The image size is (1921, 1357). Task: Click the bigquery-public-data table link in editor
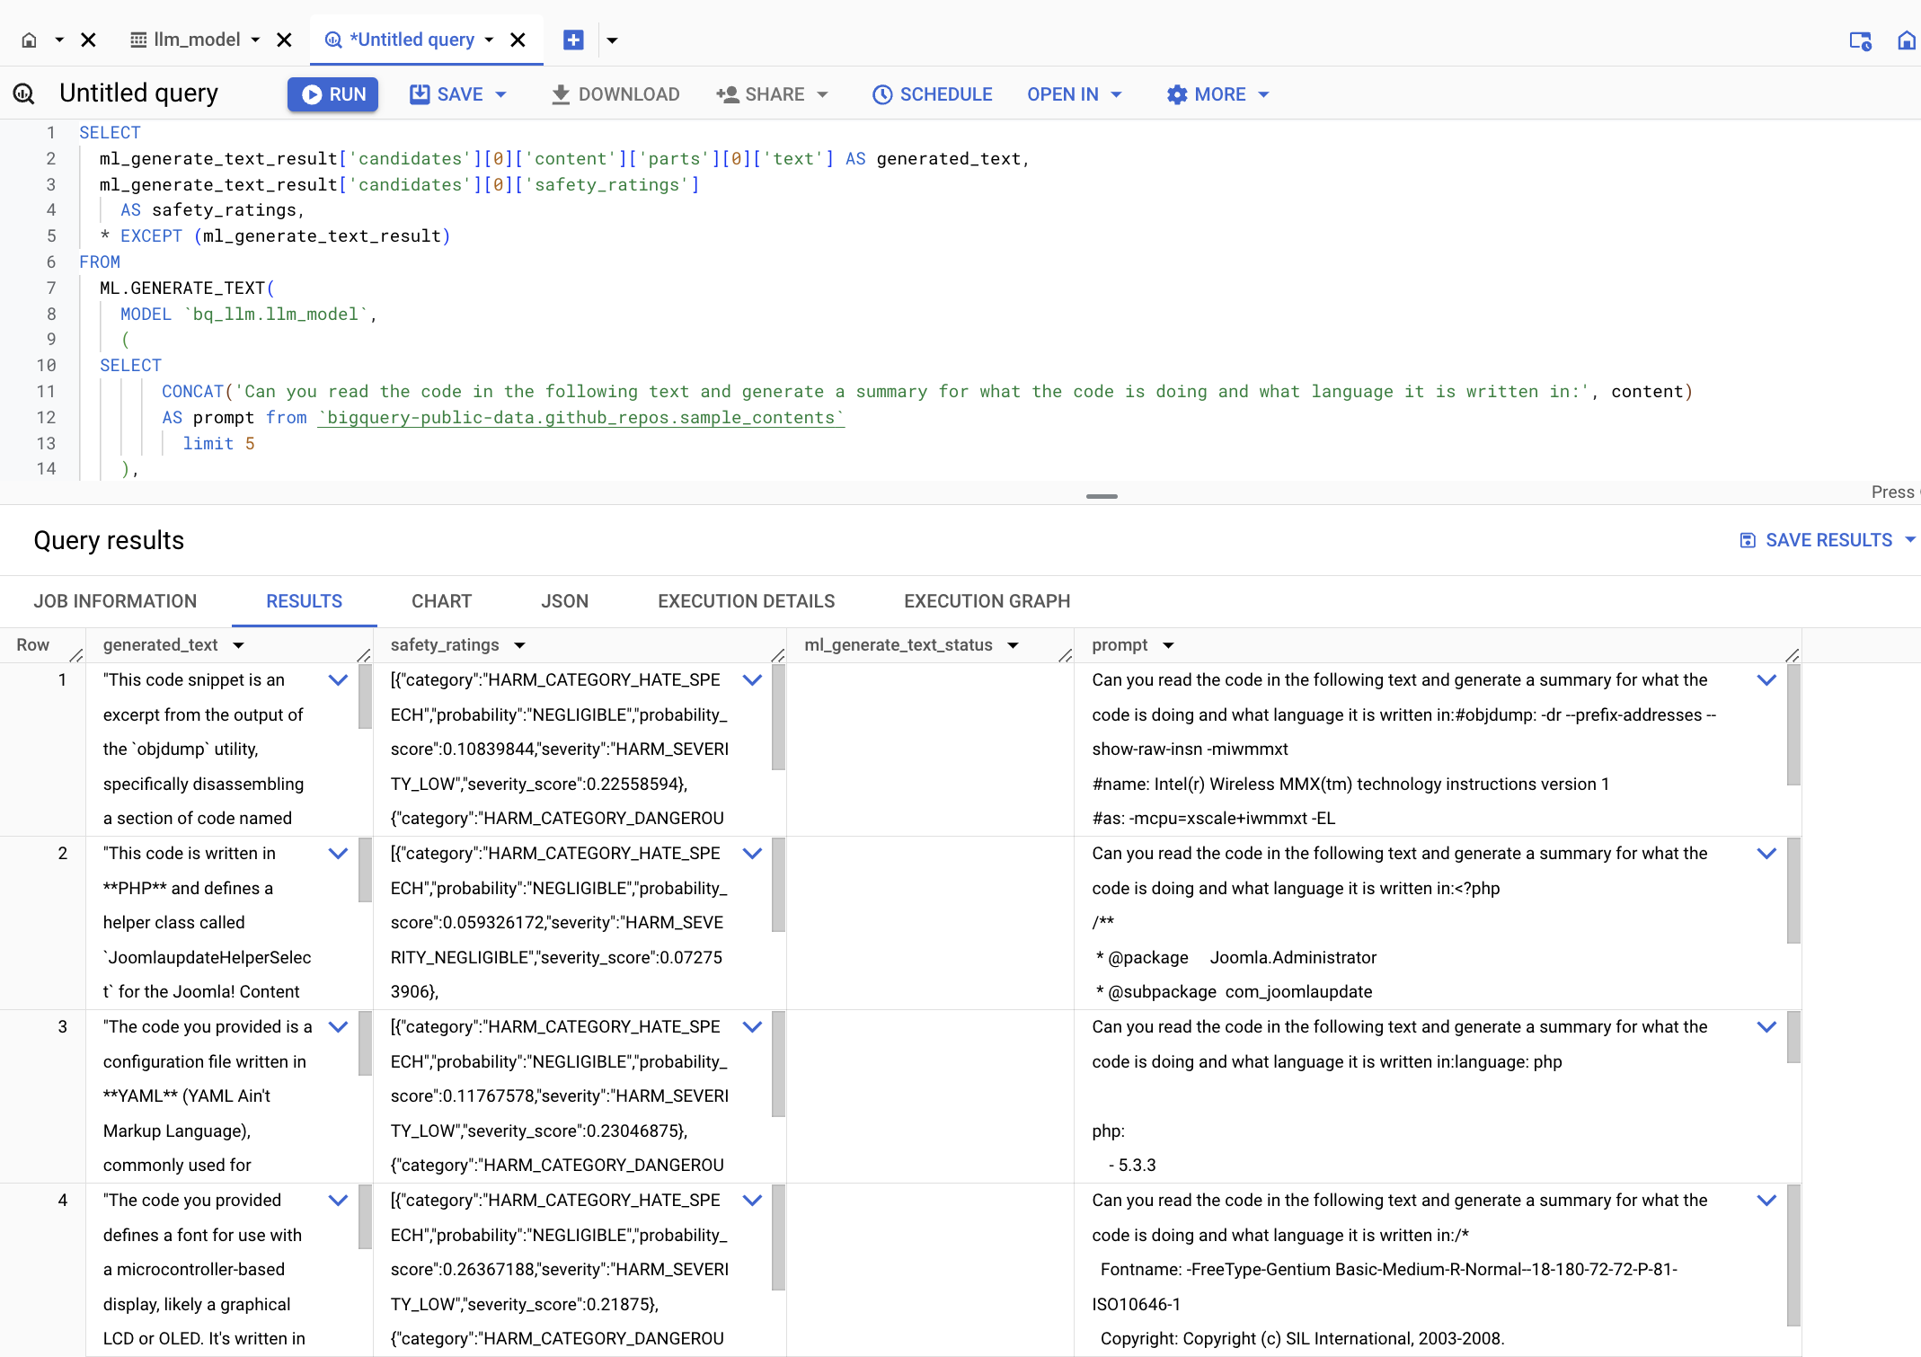581,418
